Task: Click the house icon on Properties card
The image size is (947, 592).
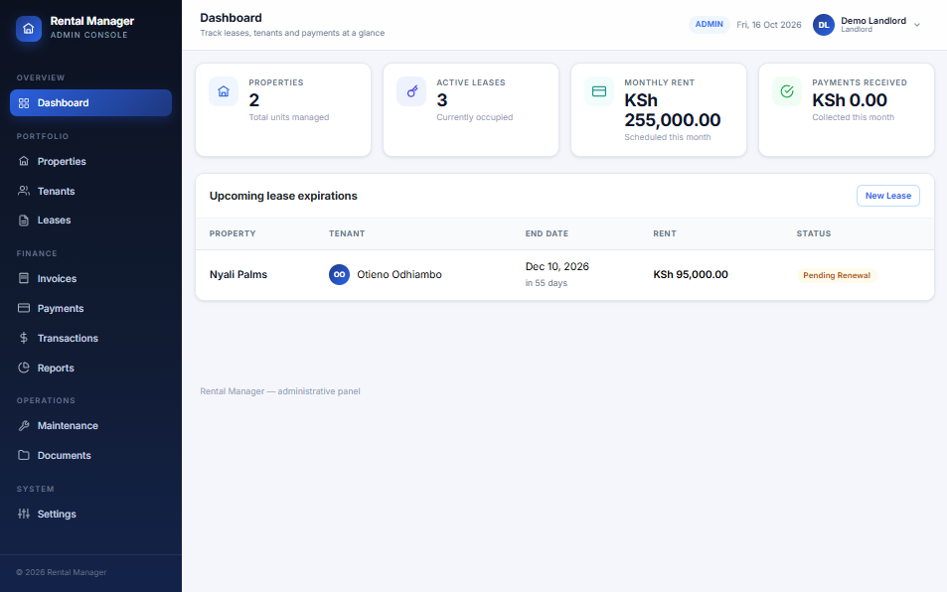Action: click(x=224, y=91)
